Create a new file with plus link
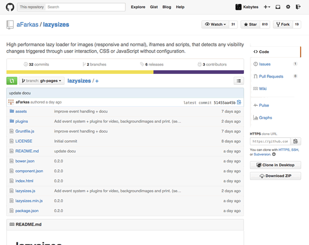The height and width of the screenshot is (245, 309). coord(96,81)
